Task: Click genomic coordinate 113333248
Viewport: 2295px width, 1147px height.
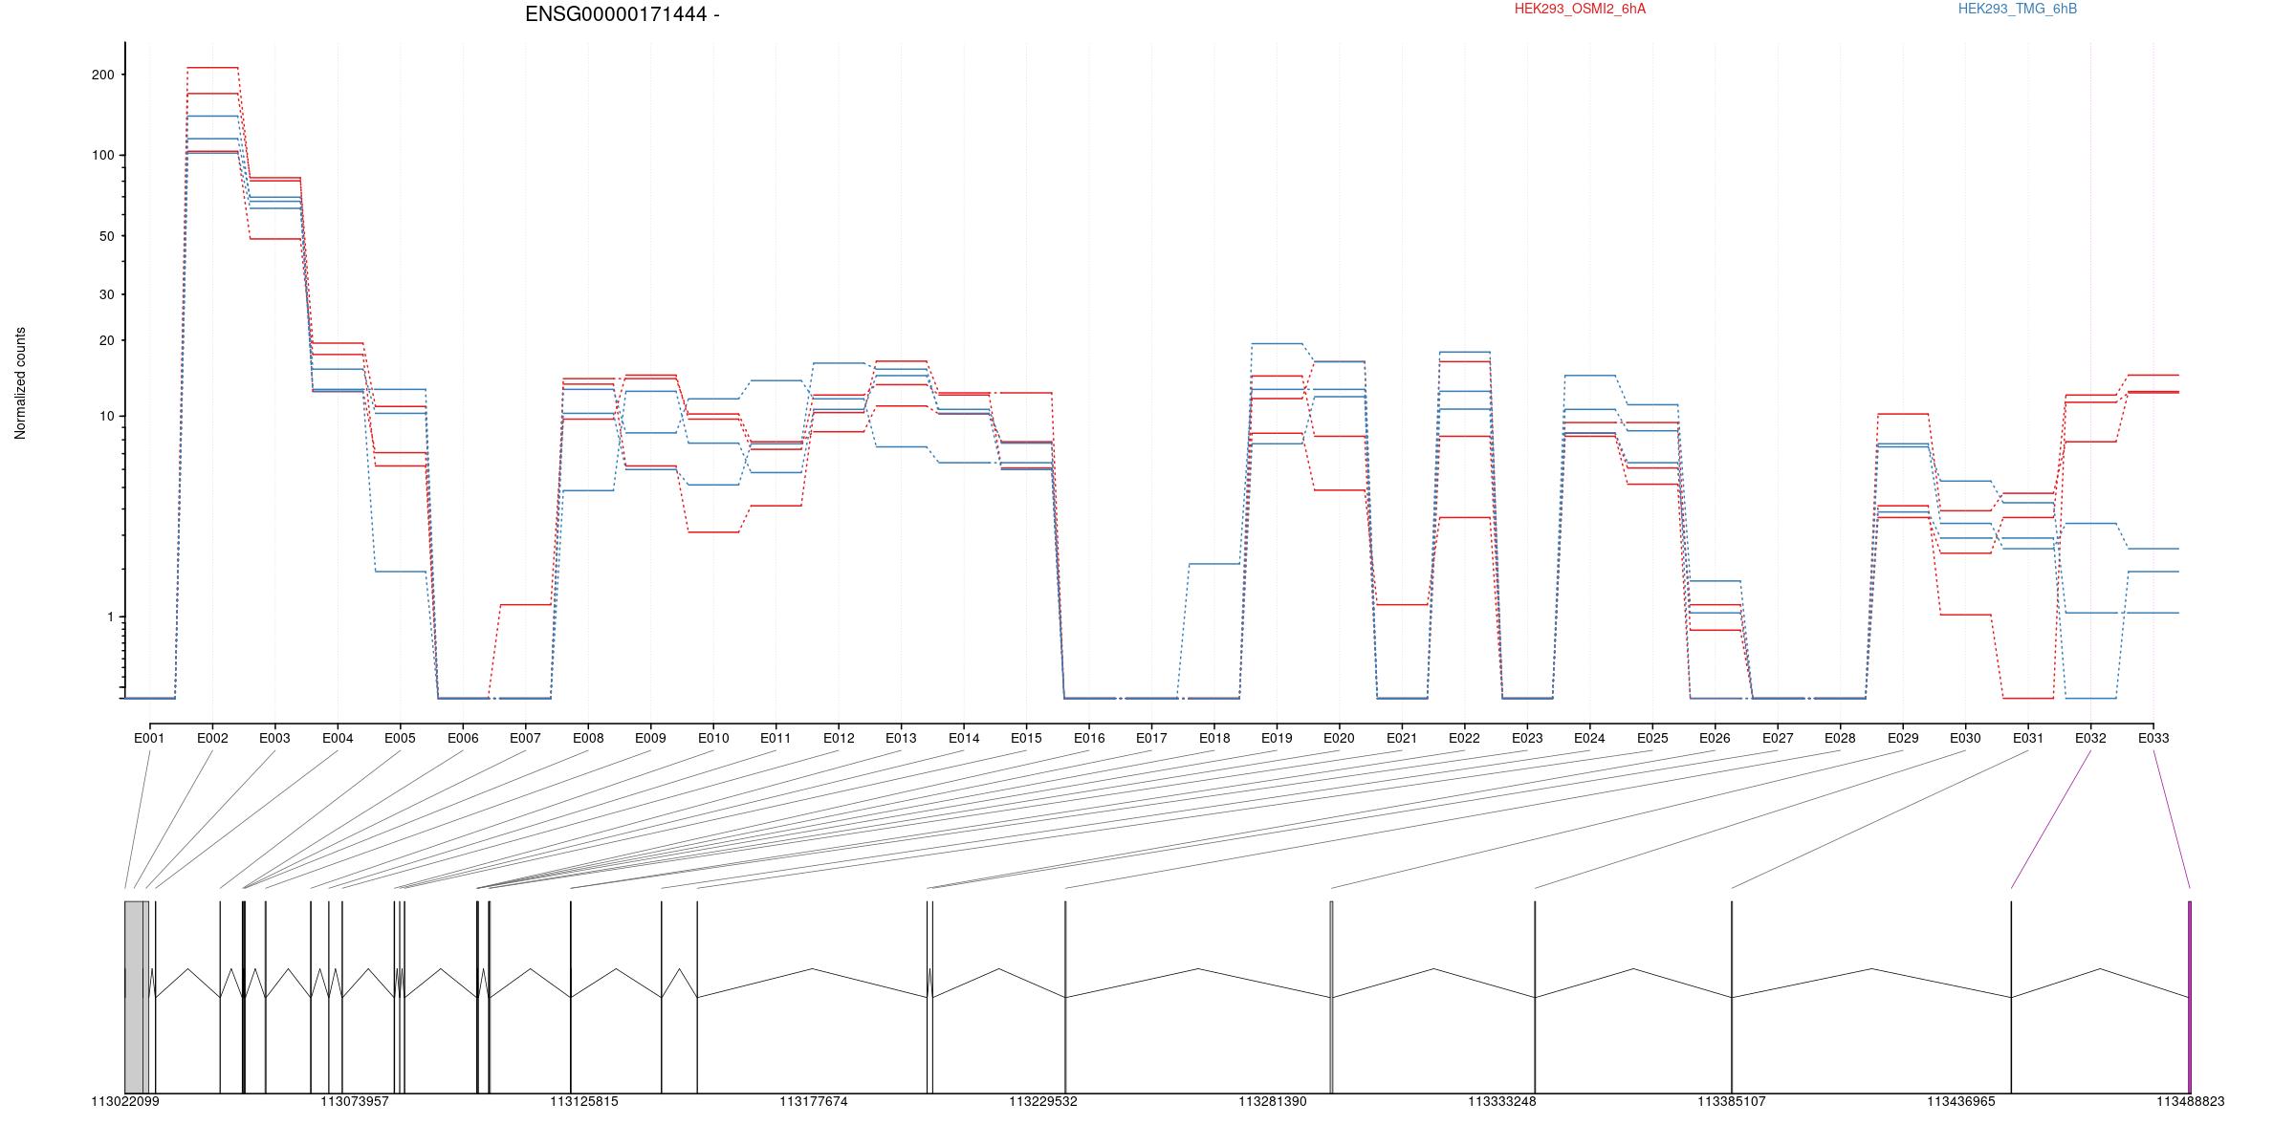Action: click(x=1502, y=1101)
